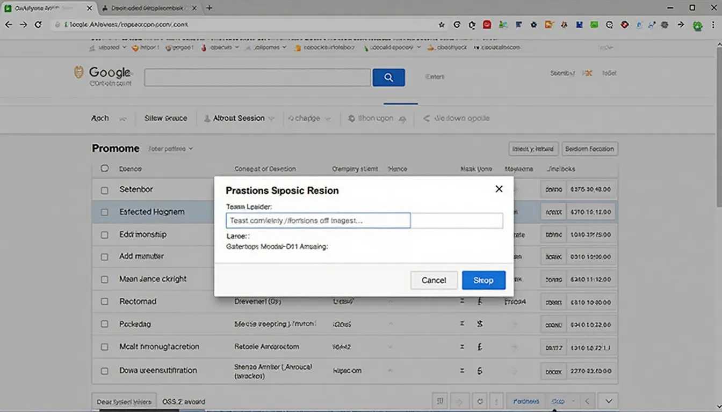The height and width of the screenshot is (412, 722).
Task: Click the blue search magnifier button
Action: coord(388,77)
